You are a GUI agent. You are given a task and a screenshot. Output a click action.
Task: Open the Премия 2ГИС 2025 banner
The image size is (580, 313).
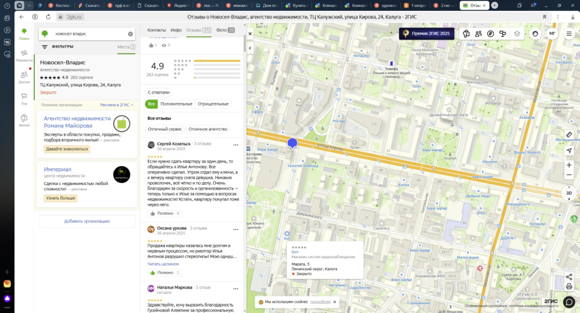click(426, 34)
